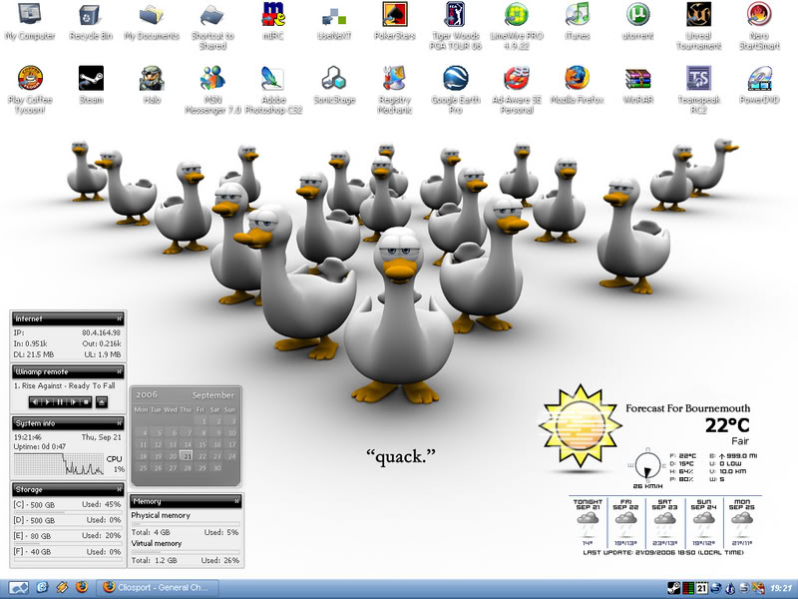Collapse the Memory widget panel
Image resolution: width=798 pixels, height=599 pixels.
(x=236, y=501)
